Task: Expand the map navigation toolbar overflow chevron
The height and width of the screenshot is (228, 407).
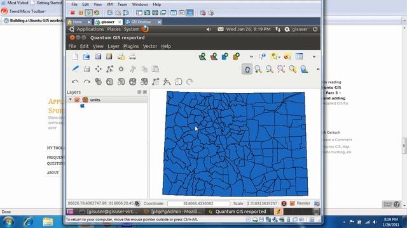Action: coord(318,69)
